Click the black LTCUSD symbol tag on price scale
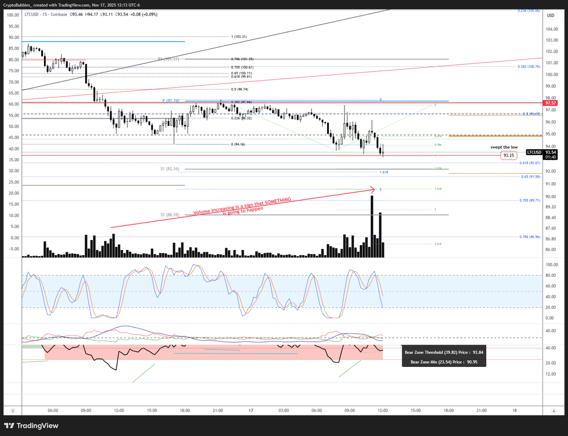The image size is (568, 436). pos(534,152)
